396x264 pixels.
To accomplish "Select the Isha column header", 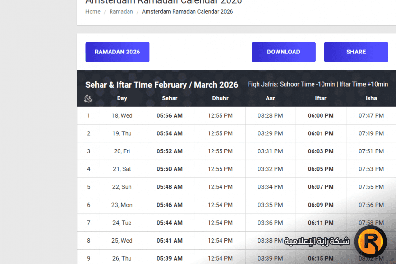I will [371, 98].
